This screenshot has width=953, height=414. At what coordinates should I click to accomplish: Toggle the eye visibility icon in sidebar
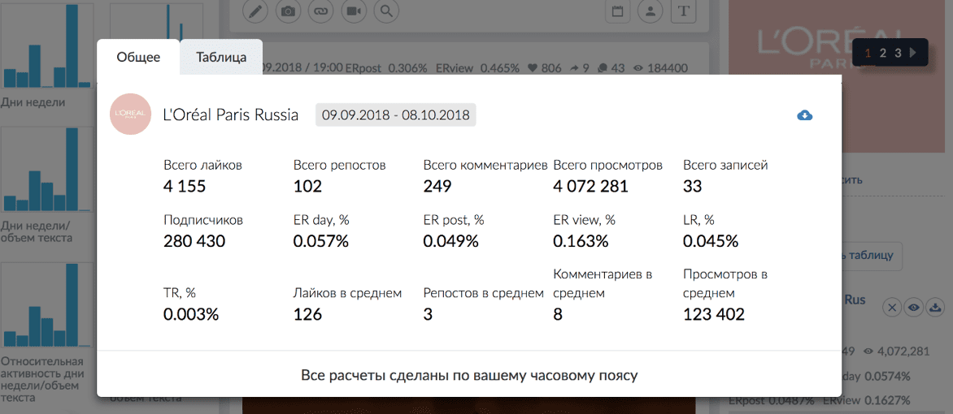913,308
